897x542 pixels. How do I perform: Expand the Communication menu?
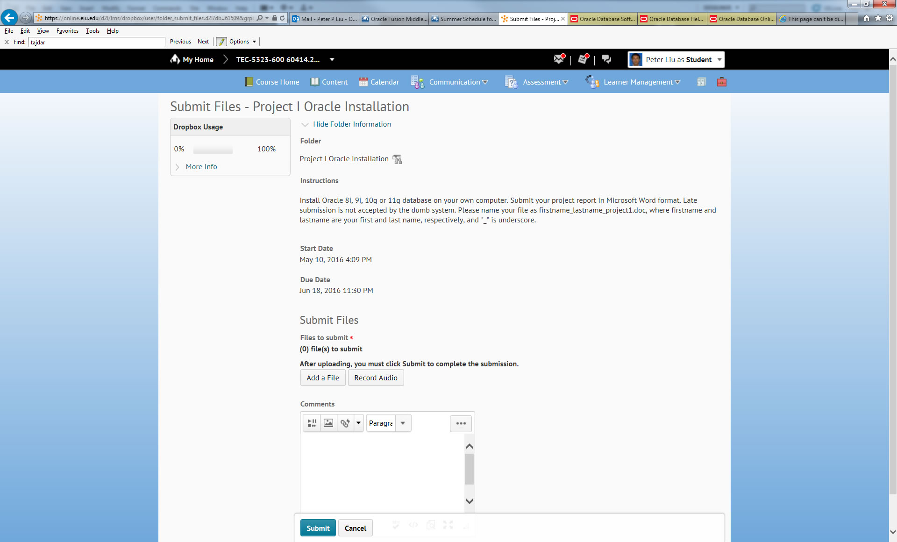tap(458, 82)
